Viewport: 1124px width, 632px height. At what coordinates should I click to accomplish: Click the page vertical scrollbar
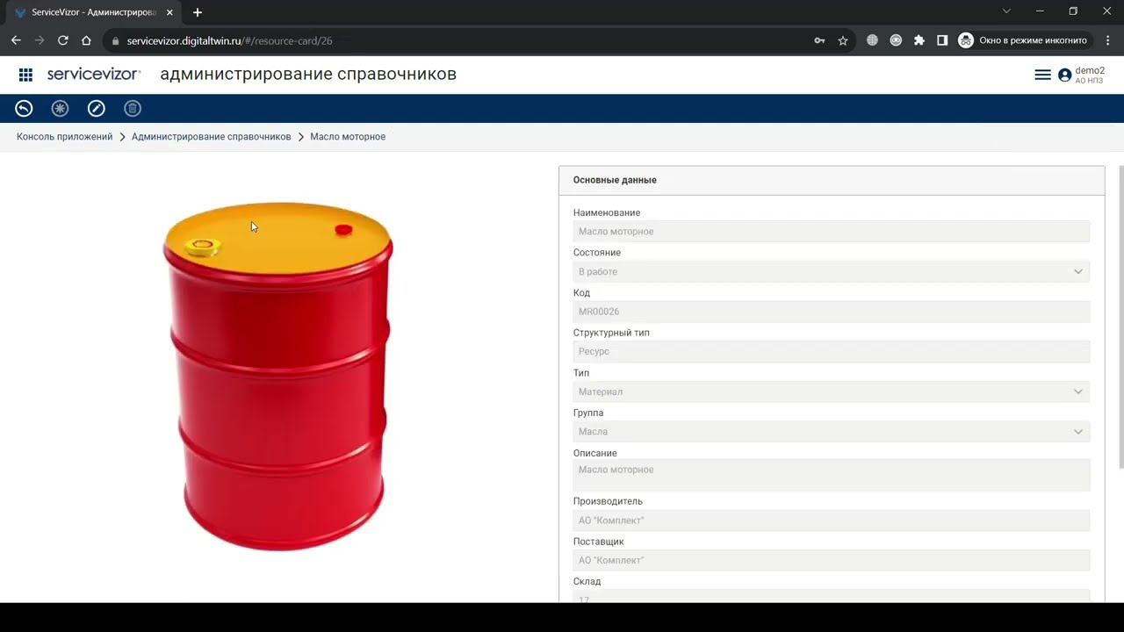coord(1120,316)
